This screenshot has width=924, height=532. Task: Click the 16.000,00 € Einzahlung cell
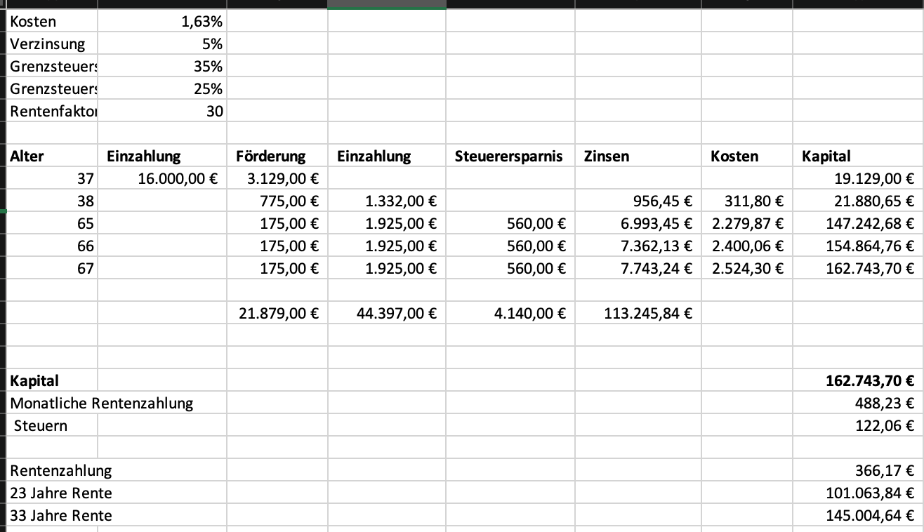click(162, 179)
